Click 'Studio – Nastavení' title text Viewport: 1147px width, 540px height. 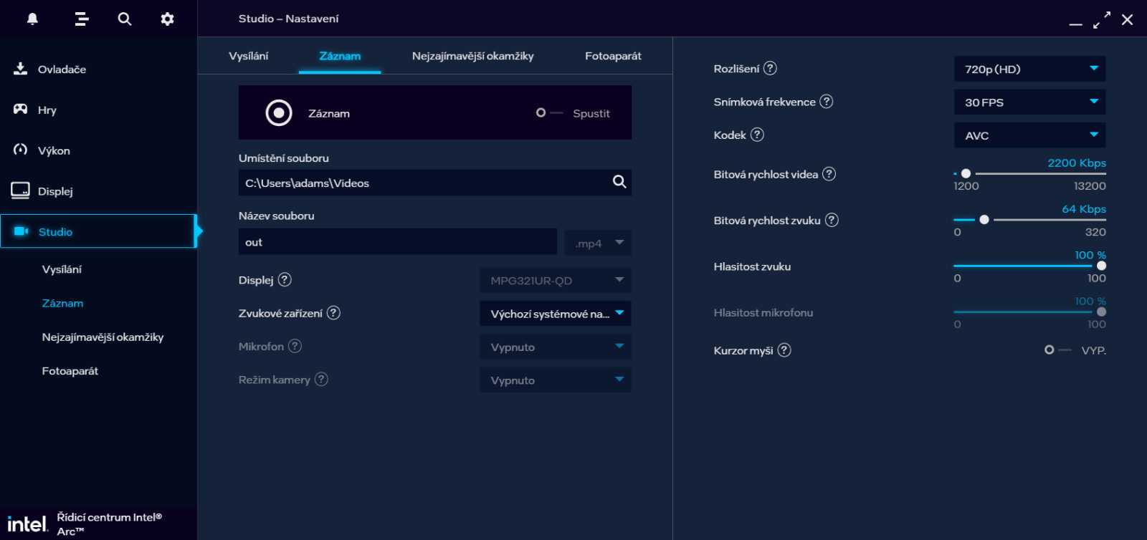(x=289, y=19)
